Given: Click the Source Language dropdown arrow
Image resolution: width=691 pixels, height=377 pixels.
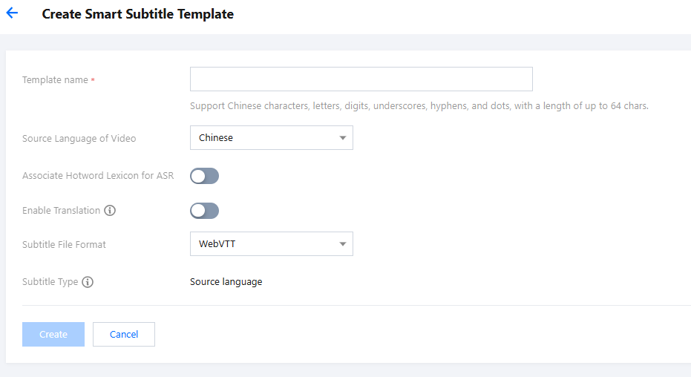Looking at the screenshot, I should click(342, 138).
